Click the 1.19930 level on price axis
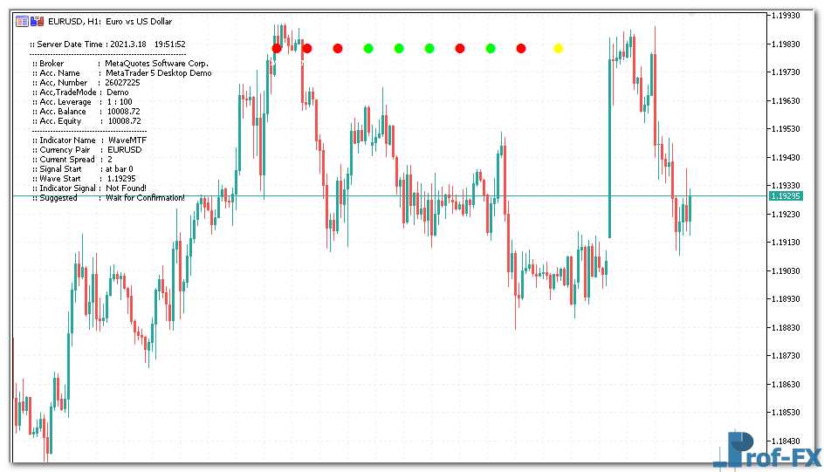824x472 pixels. [x=788, y=16]
